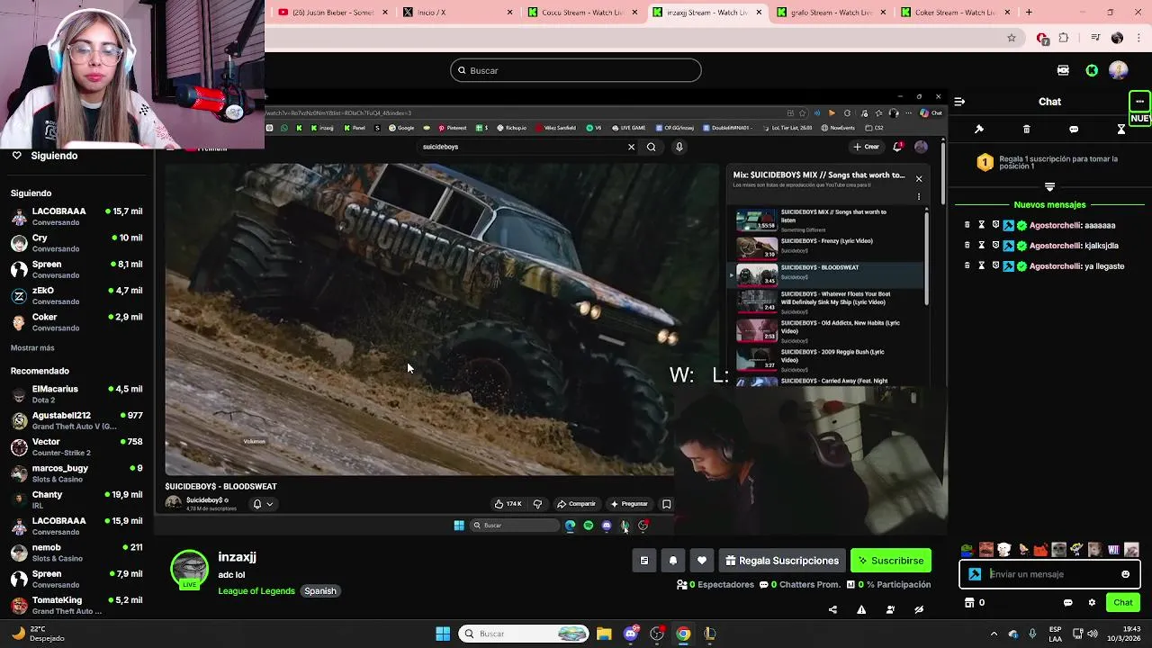Open the zEKO channel in sidebar
Screen dimensions: 1152x648
76,295
